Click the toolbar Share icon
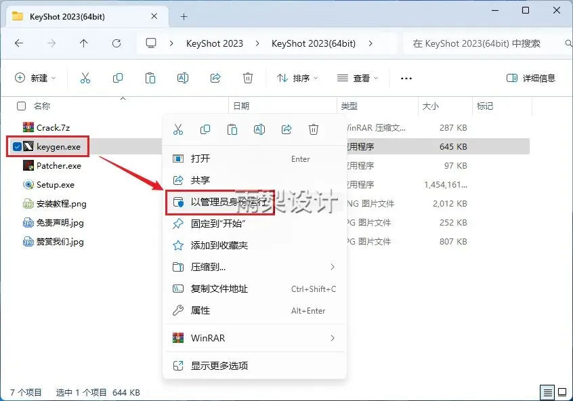The width and height of the screenshot is (573, 401). [215, 78]
